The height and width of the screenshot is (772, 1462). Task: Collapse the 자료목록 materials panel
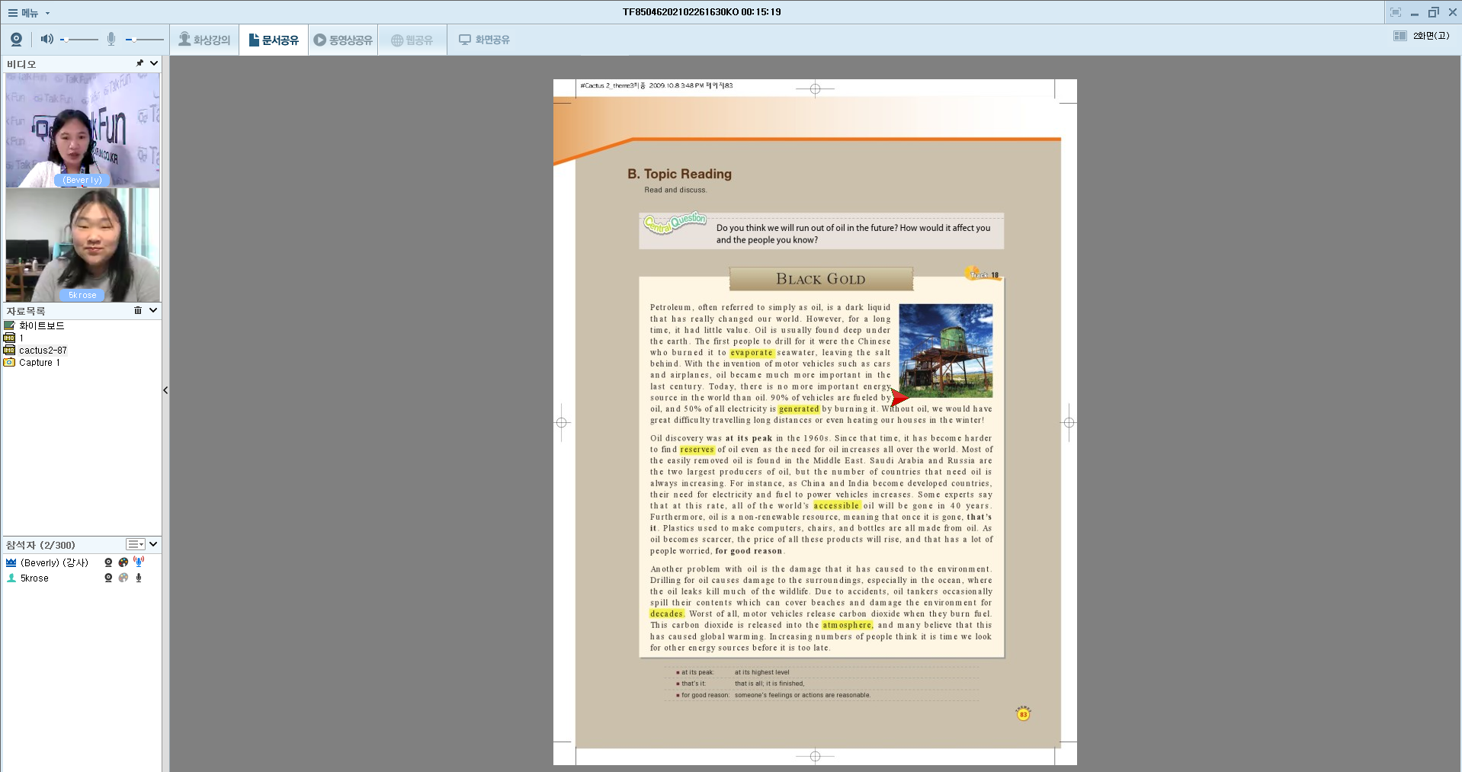click(x=153, y=310)
